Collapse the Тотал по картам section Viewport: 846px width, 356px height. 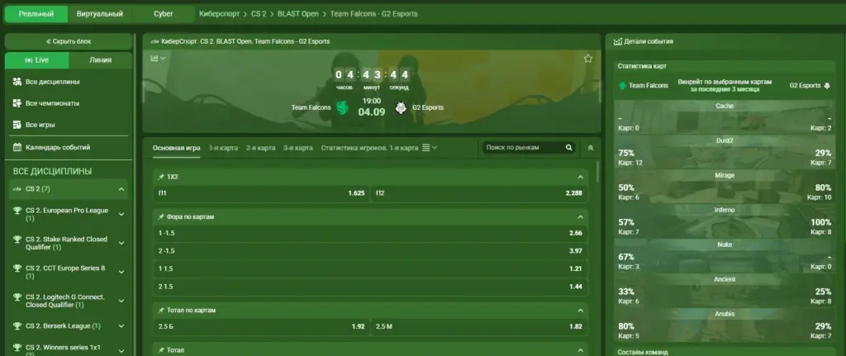tap(581, 311)
